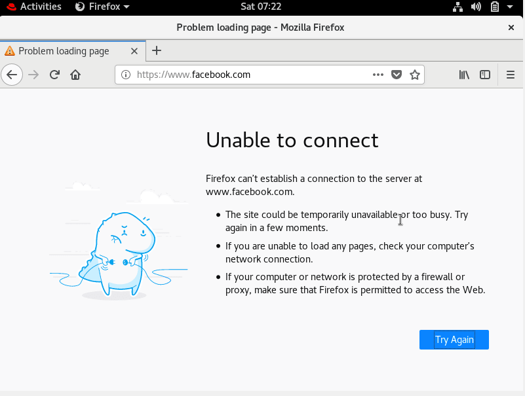Close the Mozilla Firefox window
The height and width of the screenshot is (396, 525).
coord(511,27)
